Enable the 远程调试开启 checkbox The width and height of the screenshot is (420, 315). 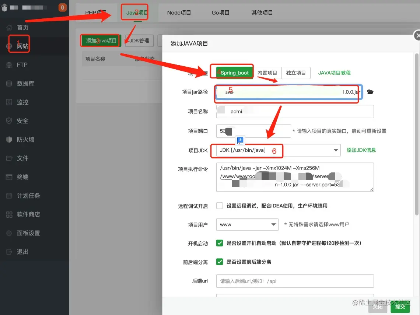tap(219, 206)
